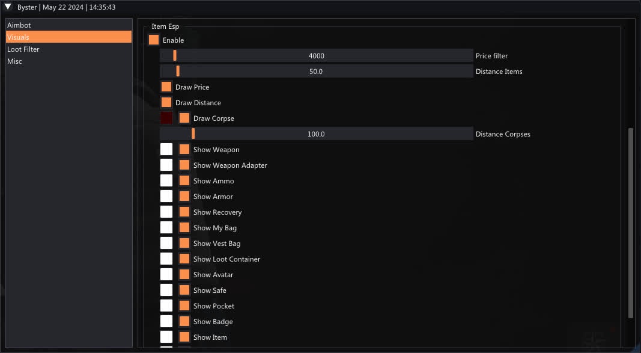Toggle the Item Esp Enable checkbox
The width and height of the screenshot is (641, 353).
tap(154, 40)
